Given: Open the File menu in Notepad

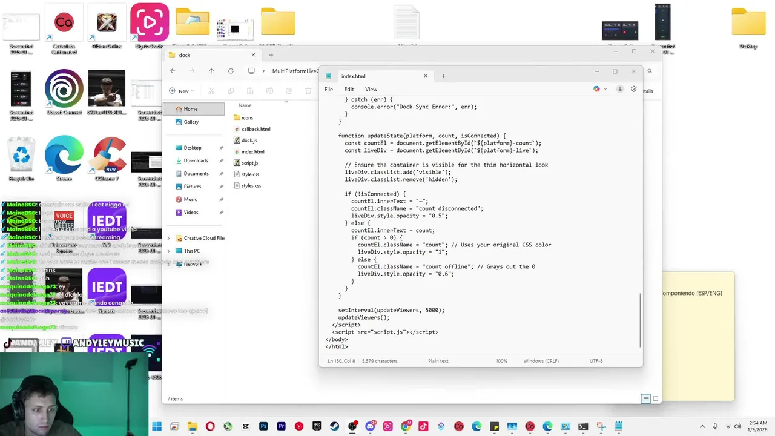Looking at the screenshot, I should (328, 89).
